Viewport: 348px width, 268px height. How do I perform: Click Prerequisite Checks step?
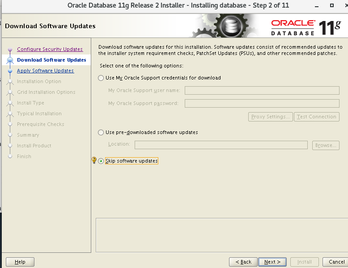click(x=41, y=124)
